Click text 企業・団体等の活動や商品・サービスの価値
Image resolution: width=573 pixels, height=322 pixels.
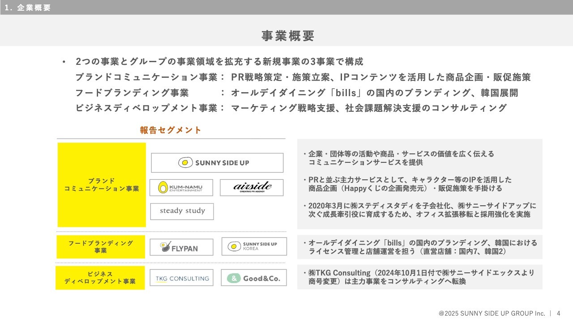[398, 154]
